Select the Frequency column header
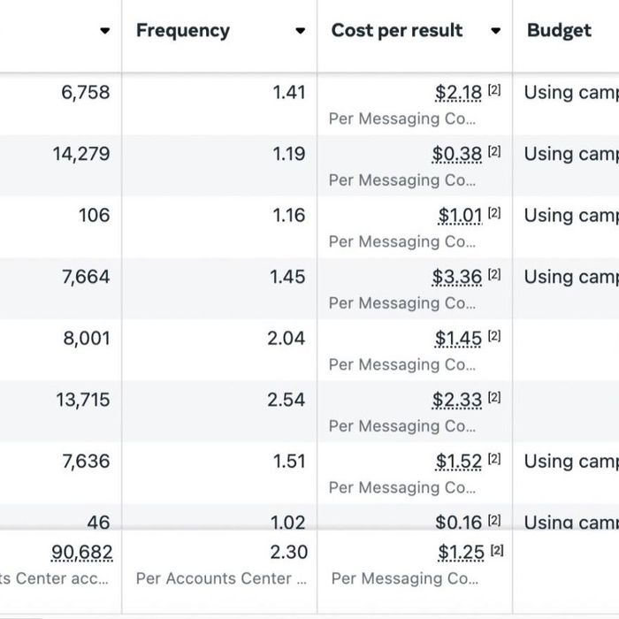 click(x=183, y=30)
